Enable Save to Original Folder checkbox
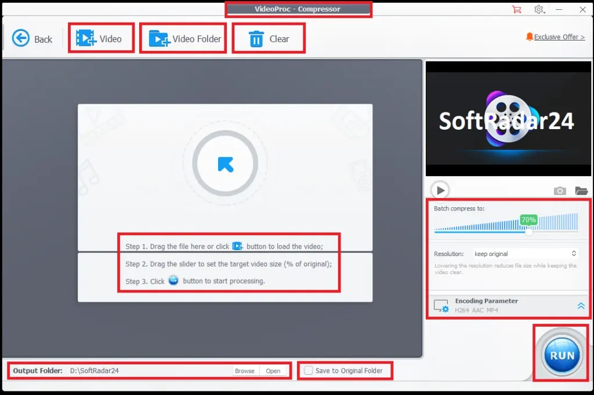The width and height of the screenshot is (594, 395). tap(309, 371)
